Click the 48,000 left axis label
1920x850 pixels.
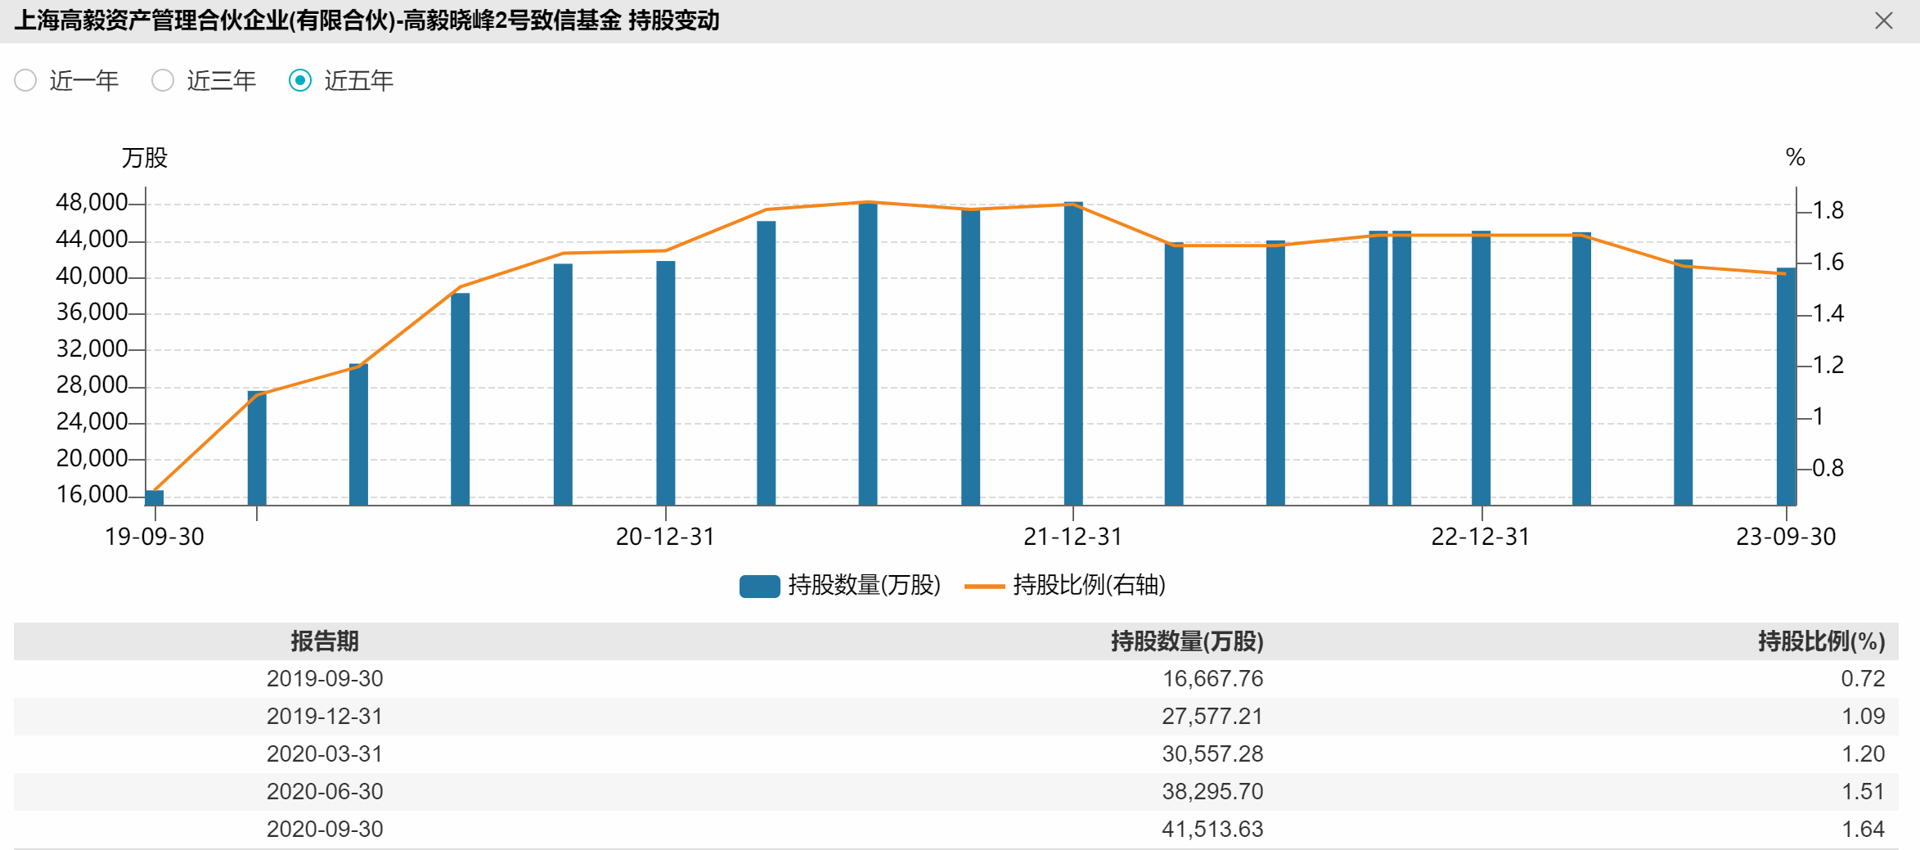tap(92, 202)
